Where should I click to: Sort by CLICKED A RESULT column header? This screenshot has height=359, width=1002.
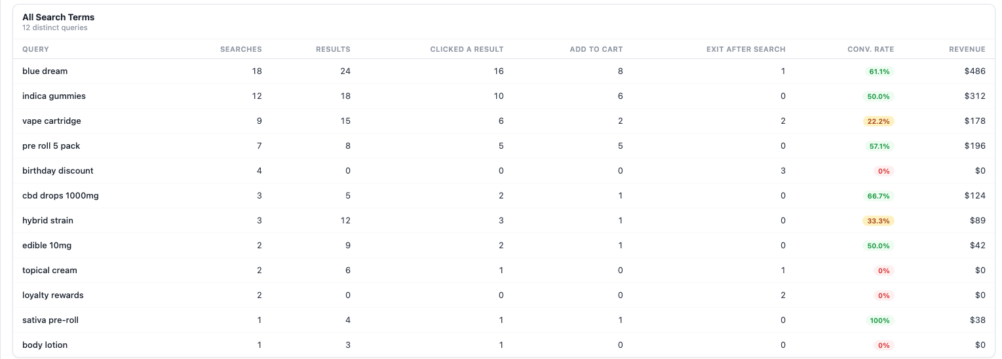click(x=467, y=49)
